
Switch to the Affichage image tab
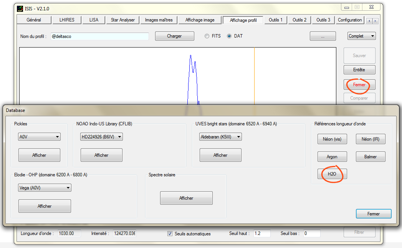pos(200,20)
